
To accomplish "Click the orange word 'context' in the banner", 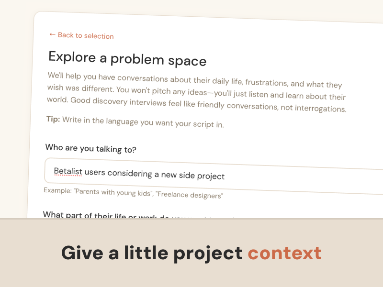I will coord(284,253).
